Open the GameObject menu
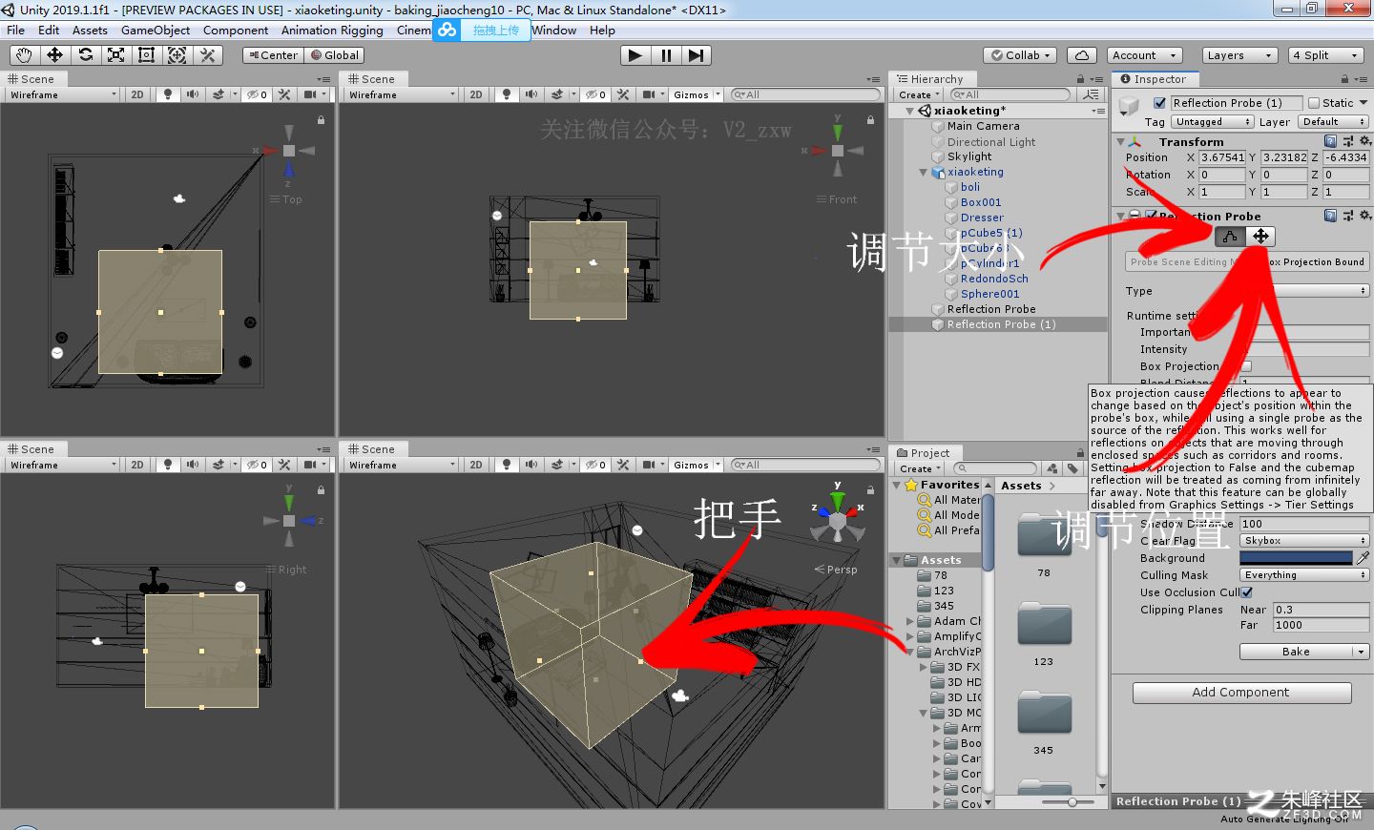The height and width of the screenshot is (830, 1374). pos(156,30)
